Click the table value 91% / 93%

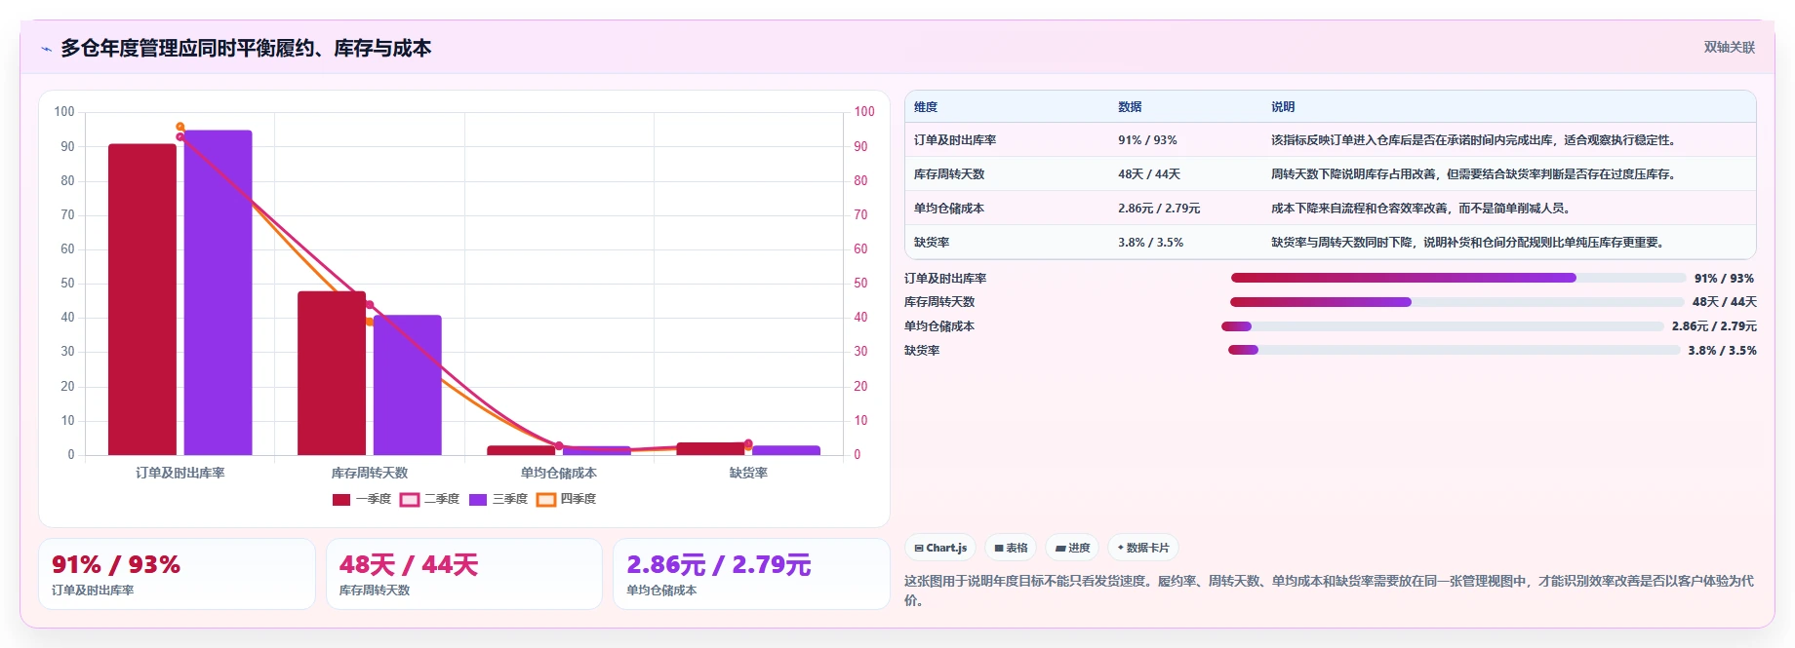(x=1147, y=140)
